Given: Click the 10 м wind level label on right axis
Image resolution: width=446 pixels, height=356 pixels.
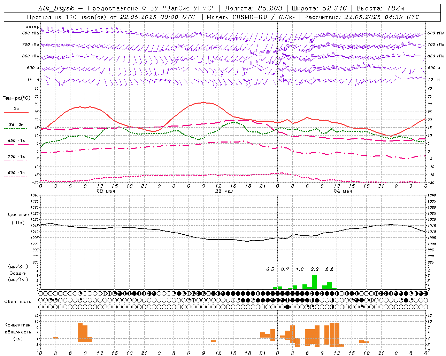Looking at the screenshot, I should point(433,79).
